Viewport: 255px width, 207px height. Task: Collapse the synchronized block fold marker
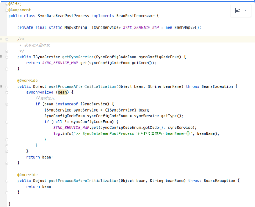[7, 93]
